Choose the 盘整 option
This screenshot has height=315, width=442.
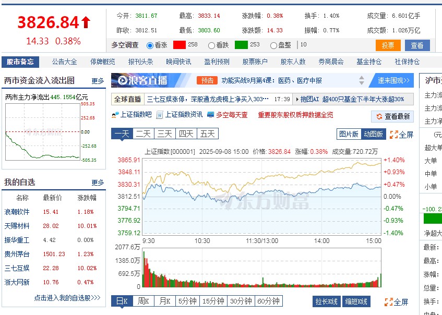(x=273, y=45)
